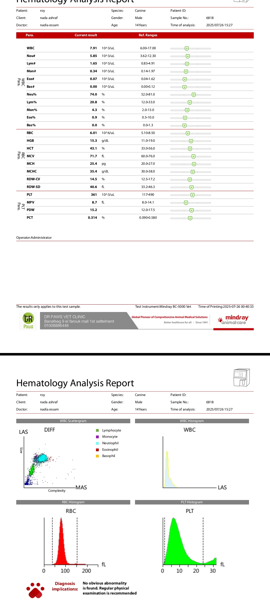Image resolution: width=270 pixels, height=600 pixels.
Task: Click the Neu% range marker icon
Action: [193, 94]
